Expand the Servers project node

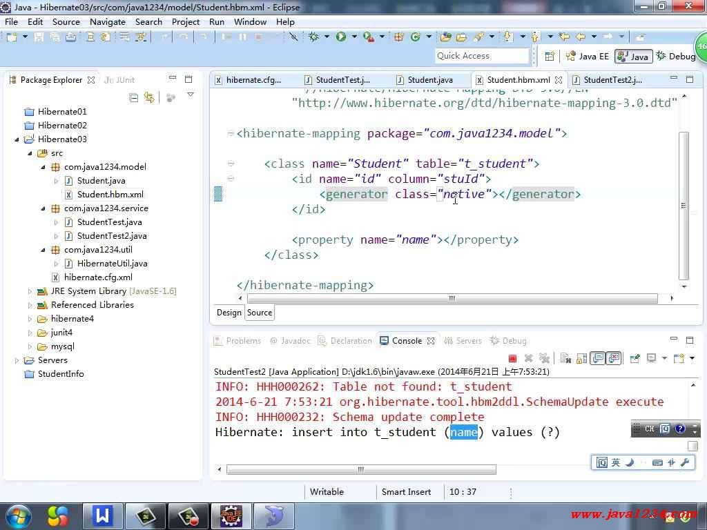17,360
